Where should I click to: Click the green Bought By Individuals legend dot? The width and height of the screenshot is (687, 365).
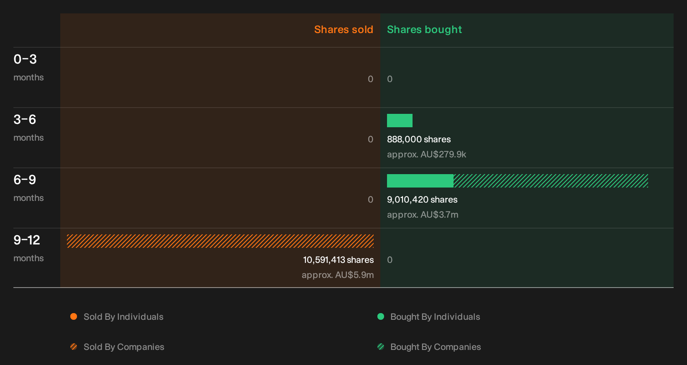[x=381, y=316]
